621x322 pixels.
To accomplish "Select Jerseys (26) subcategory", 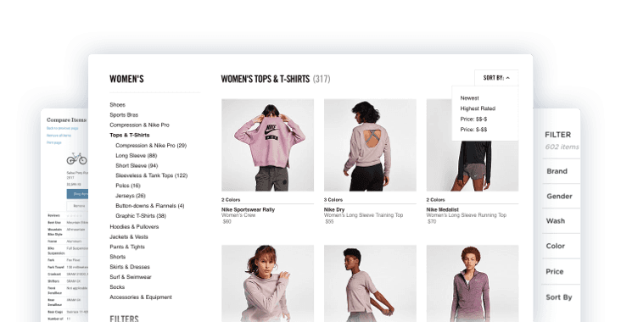I will 131,196.
